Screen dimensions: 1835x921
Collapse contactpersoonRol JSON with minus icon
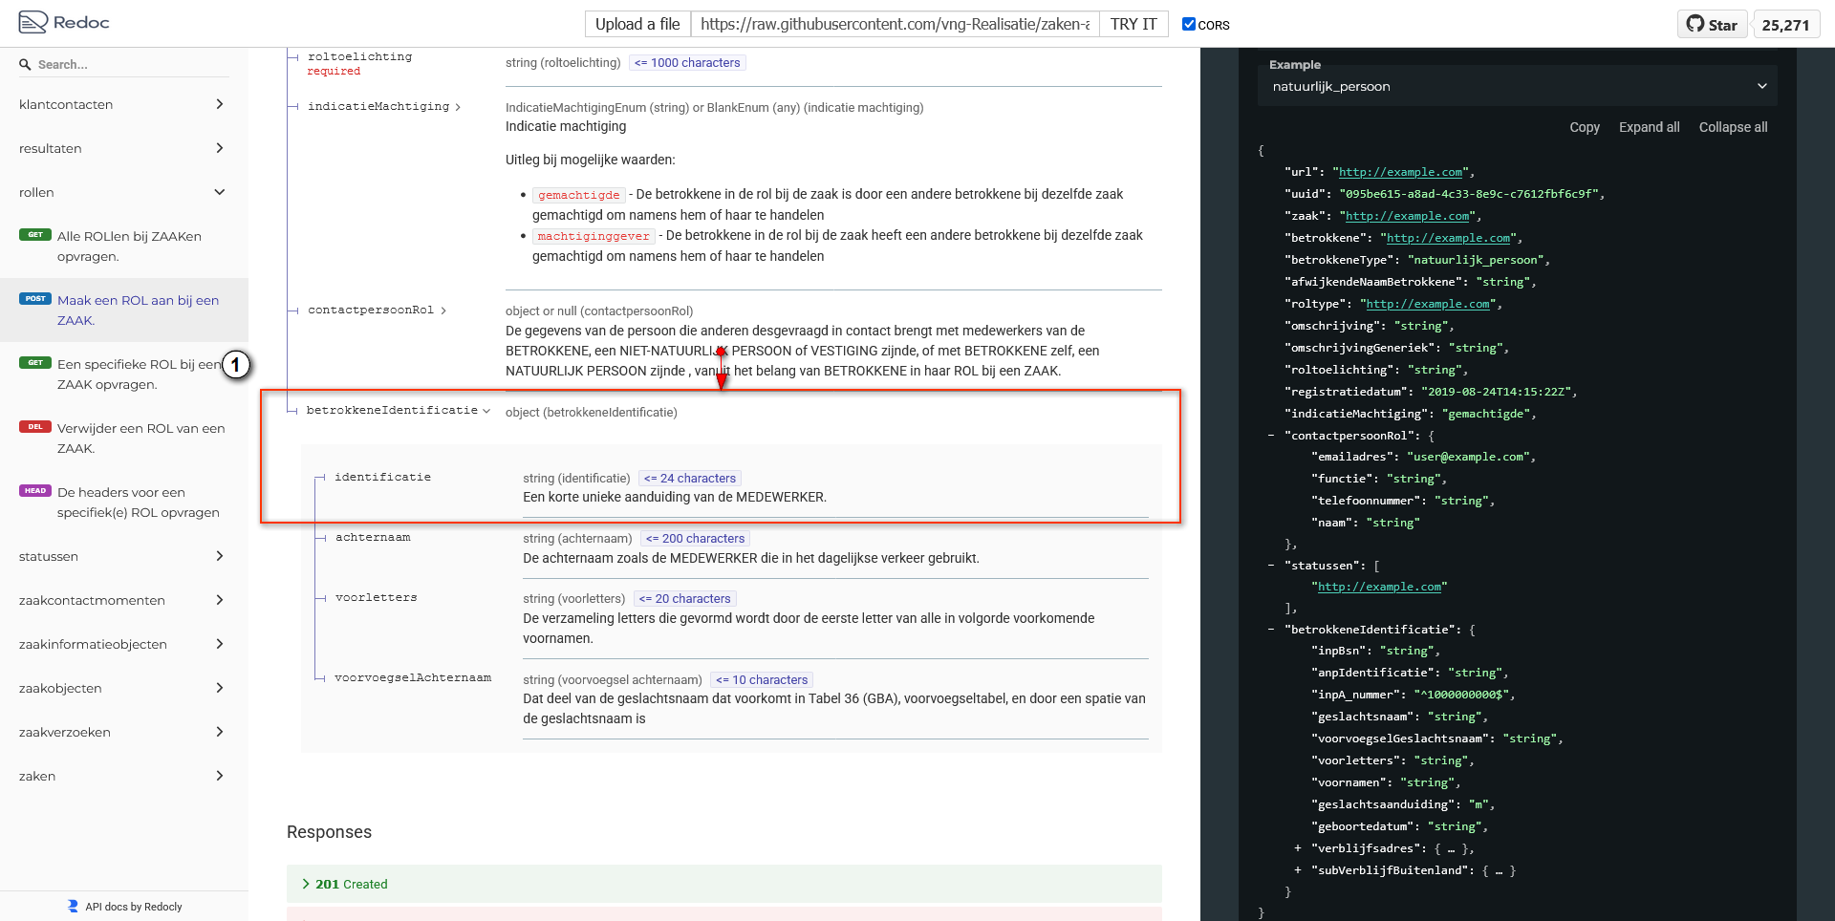[1270, 436]
